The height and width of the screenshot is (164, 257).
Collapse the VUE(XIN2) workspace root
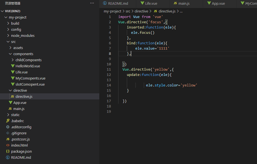coord(2,11)
